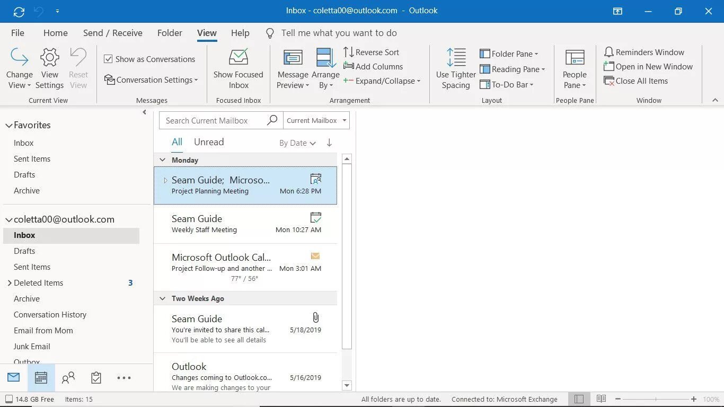This screenshot has height=407, width=724.
Task: Open the Weekly Staff Meeting message
Action: click(245, 224)
